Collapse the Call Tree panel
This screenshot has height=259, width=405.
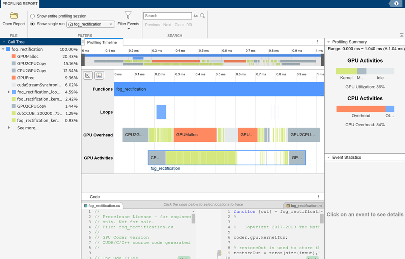(4, 42)
